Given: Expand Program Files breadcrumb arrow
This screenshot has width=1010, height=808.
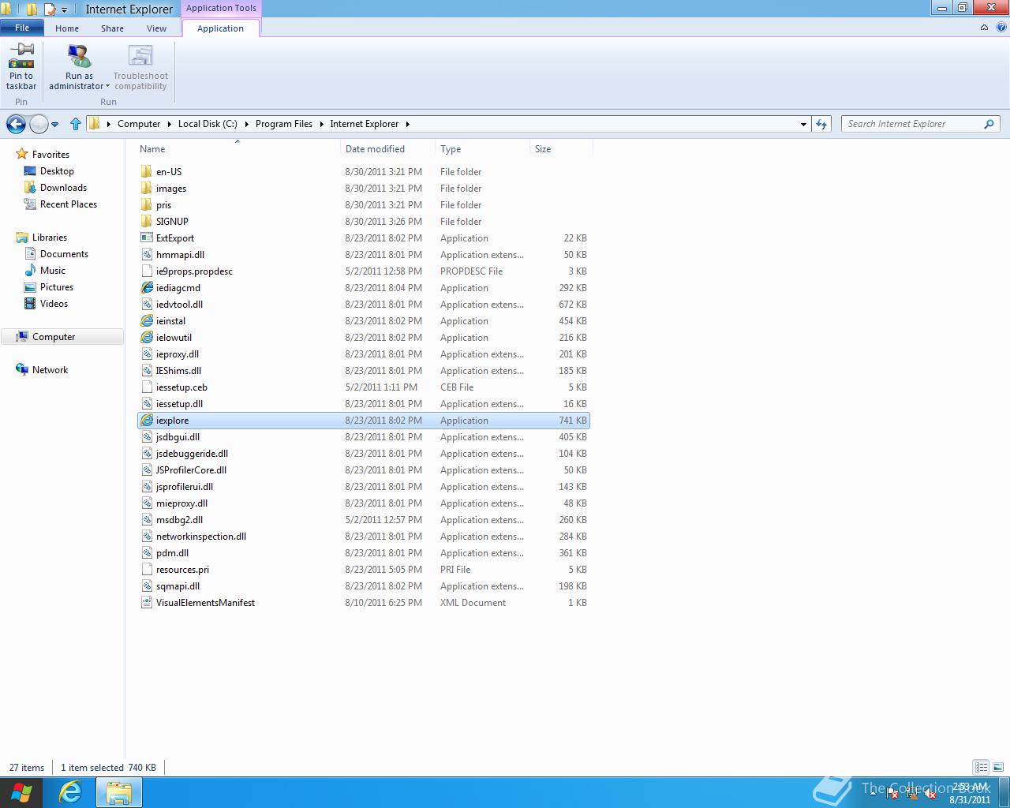Looking at the screenshot, I should pyautogui.click(x=321, y=124).
